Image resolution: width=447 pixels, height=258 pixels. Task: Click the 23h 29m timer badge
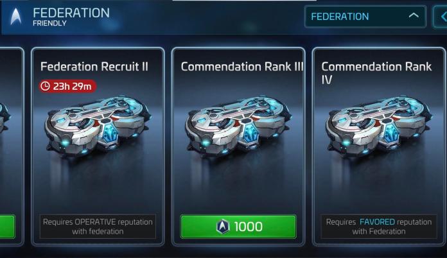click(x=67, y=86)
